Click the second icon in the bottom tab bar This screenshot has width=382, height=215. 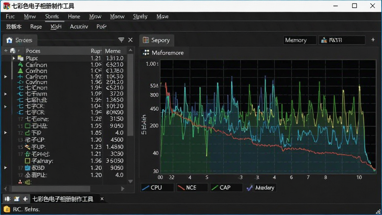(16, 199)
